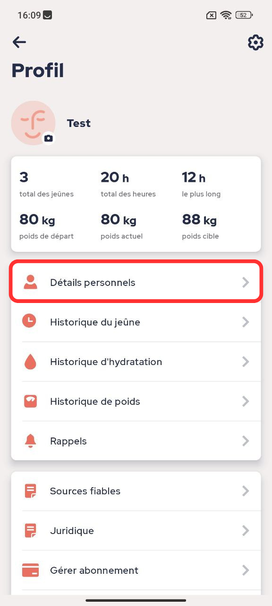Image resolution: width=272 pixels, height=606 pixels.
Task: Tap the 88 kg poids cible stat
Action: 201,226
